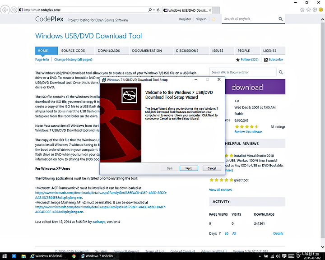Show activity for All days

[234, 233]
